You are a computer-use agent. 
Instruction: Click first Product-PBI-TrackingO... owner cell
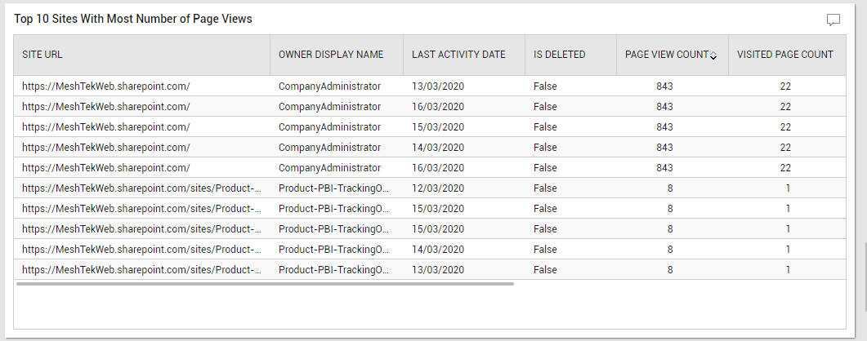[333, 188]
